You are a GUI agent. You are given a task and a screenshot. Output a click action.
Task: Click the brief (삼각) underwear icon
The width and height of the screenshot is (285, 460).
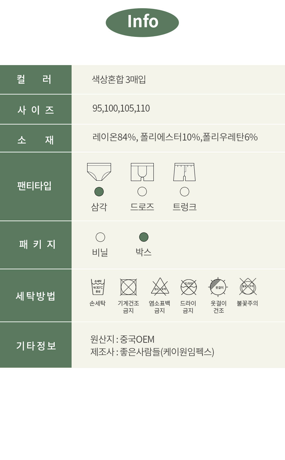point(99,172)
